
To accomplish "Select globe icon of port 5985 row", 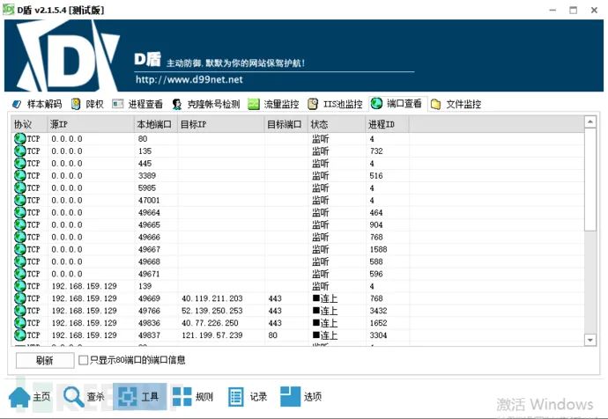I will pos(19,187).
